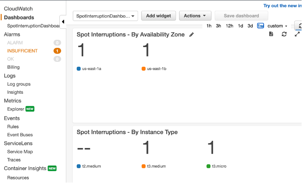Open the custom time range dropdown
The width and height of the screenshot is (302, 183).
pyautogui.click(x=277, y=26)
